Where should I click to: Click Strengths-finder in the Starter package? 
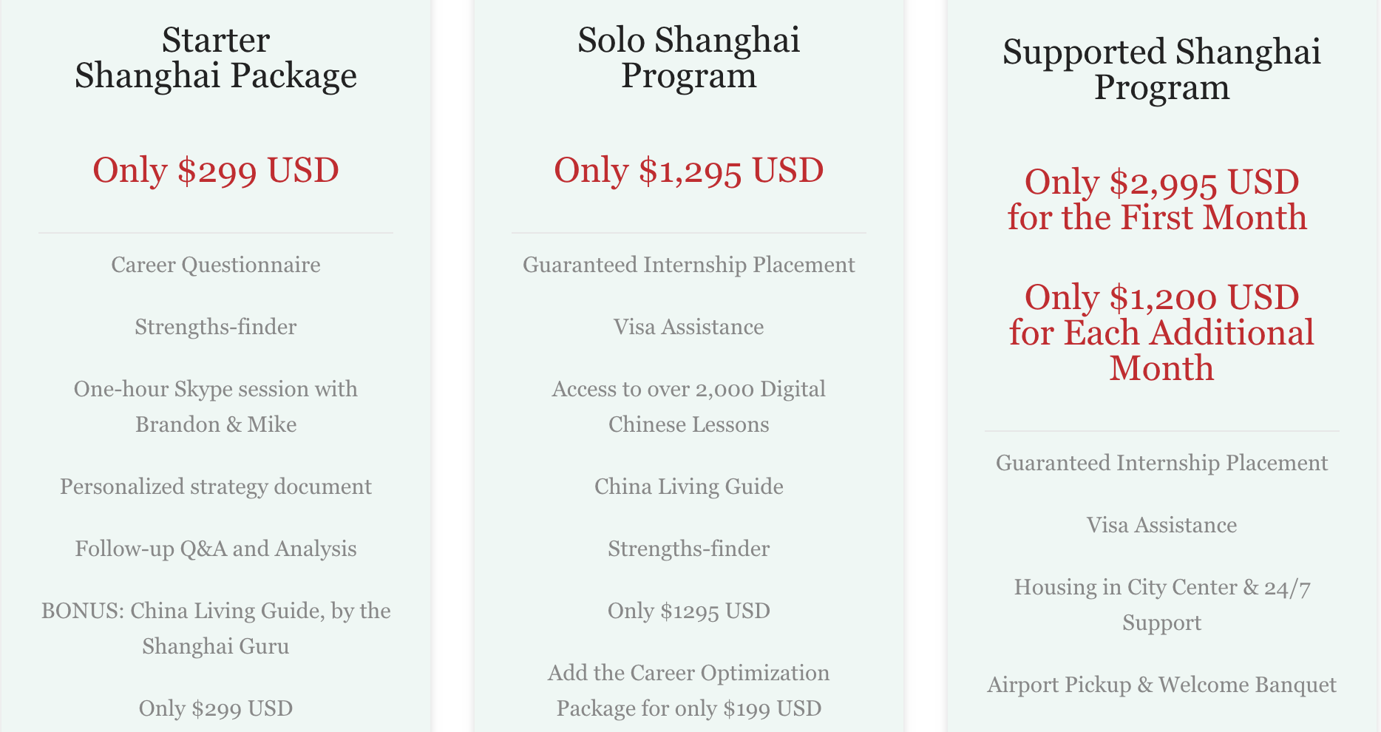pyautogui.click(x=216, y=327)
